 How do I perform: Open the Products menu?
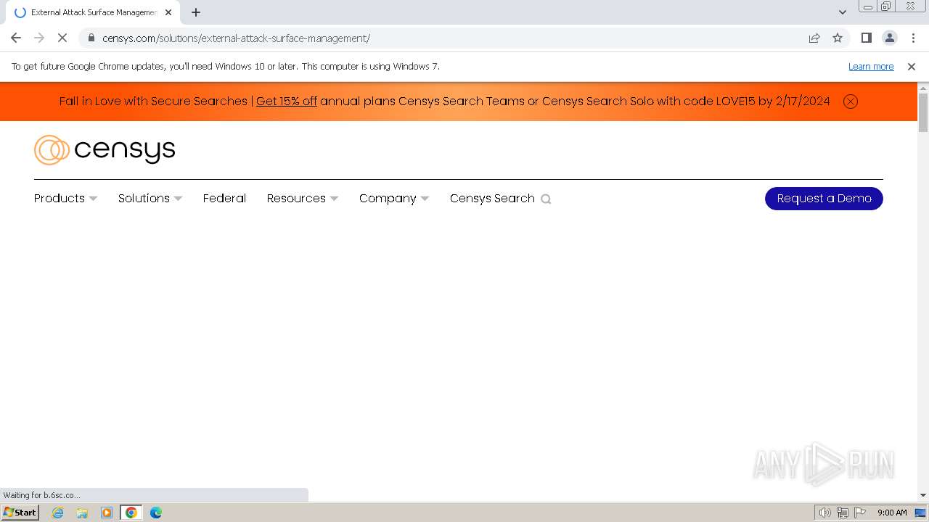(x=60, y=198)
